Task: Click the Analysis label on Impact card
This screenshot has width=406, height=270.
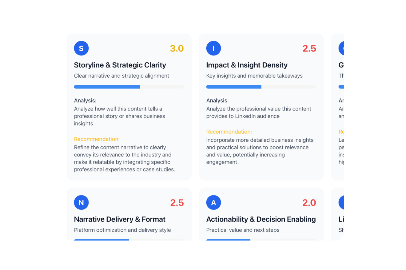Action: click(x=217, y=100)
